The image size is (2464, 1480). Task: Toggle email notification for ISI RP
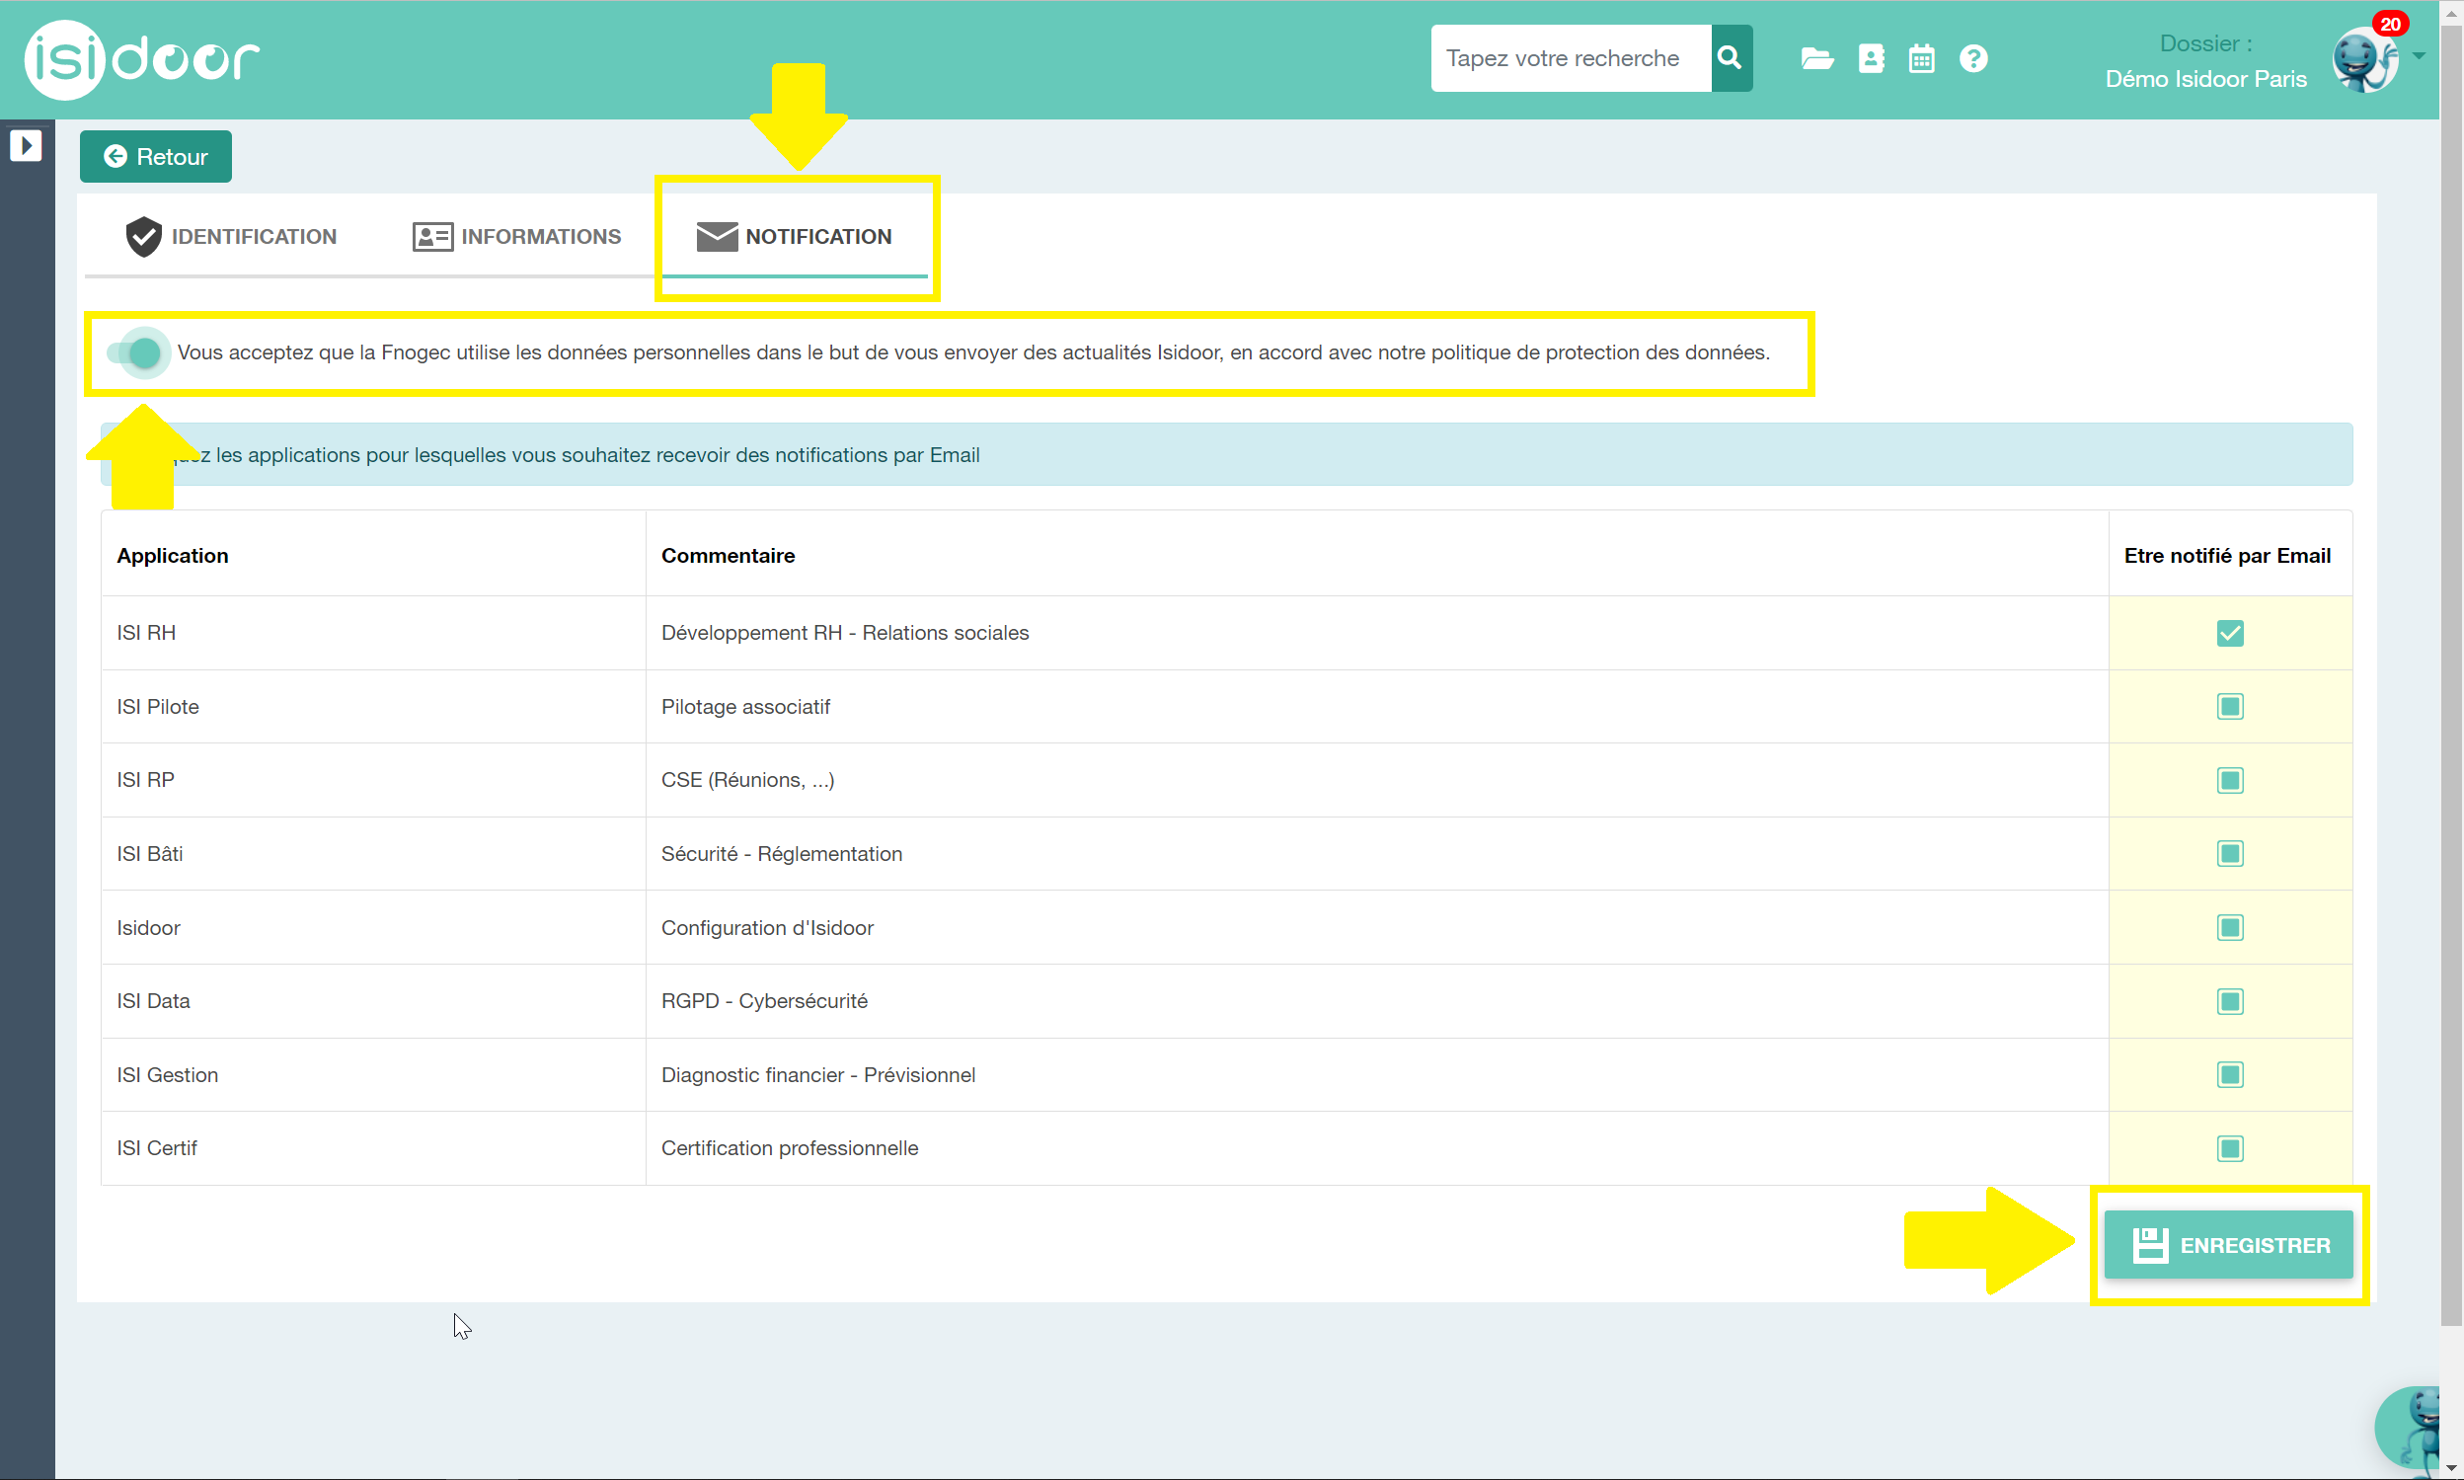[2230, 780]
